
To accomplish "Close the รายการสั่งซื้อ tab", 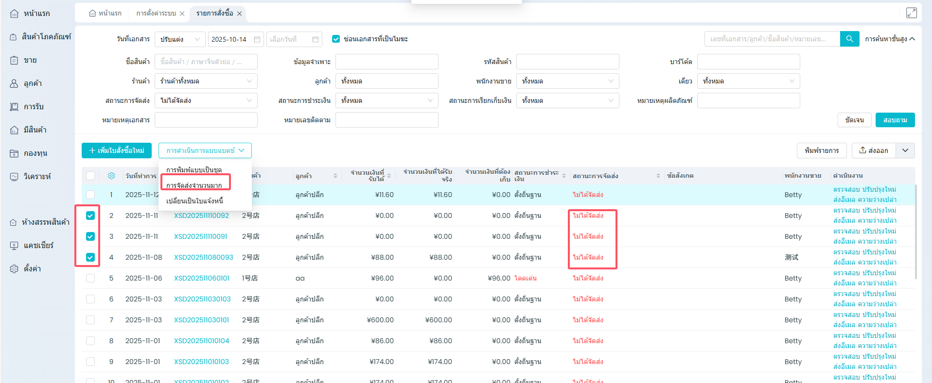I will tap(239, 14).
